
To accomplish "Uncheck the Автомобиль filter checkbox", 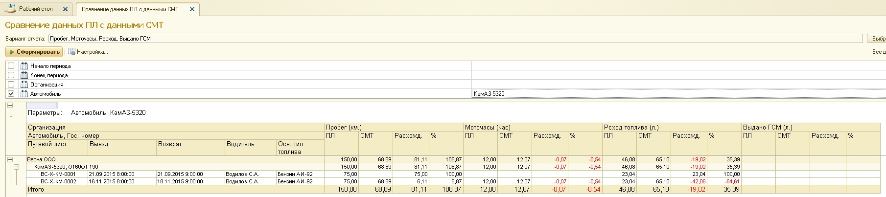I will 11,94.
